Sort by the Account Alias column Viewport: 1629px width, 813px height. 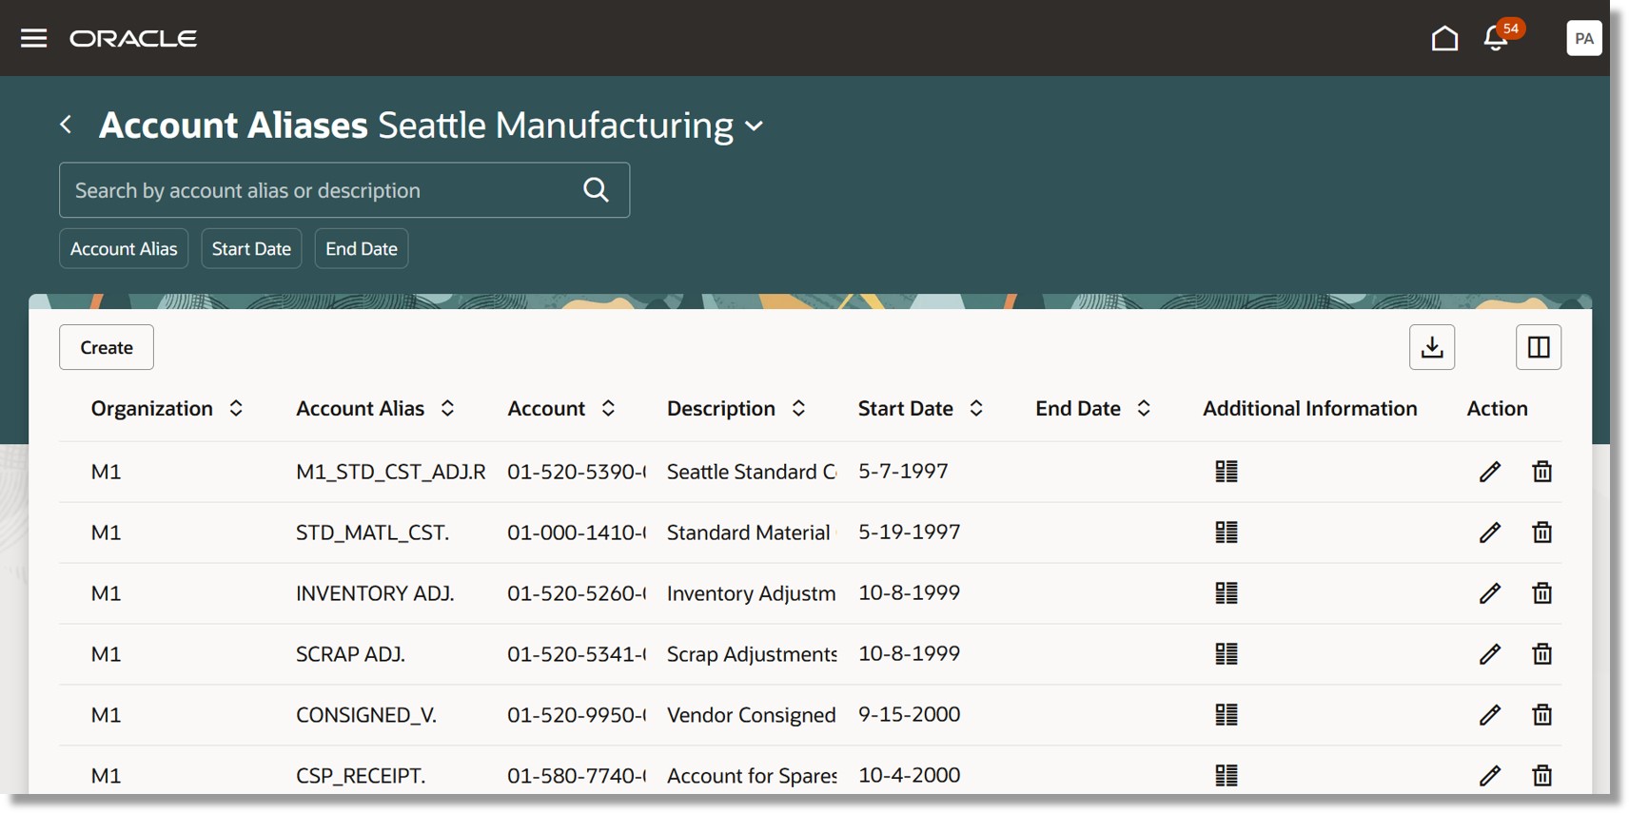tap(447, 408)
